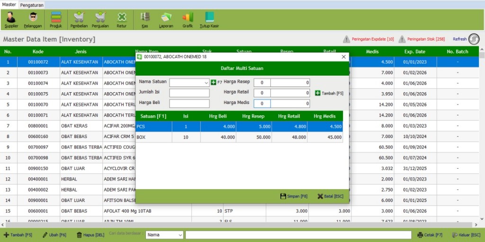This screenshot has width=485, height=242.
Task: Click the Jumlah Isi input field
Action: pyautogui.click(x=189, y=93)
